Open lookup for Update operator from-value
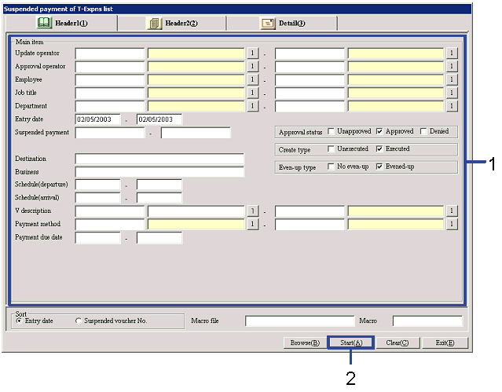This screenshot has height=392, width=502. pos(253,53)
